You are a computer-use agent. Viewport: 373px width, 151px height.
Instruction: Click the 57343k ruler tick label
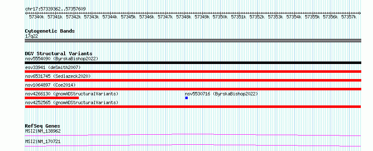coord(92,17)
